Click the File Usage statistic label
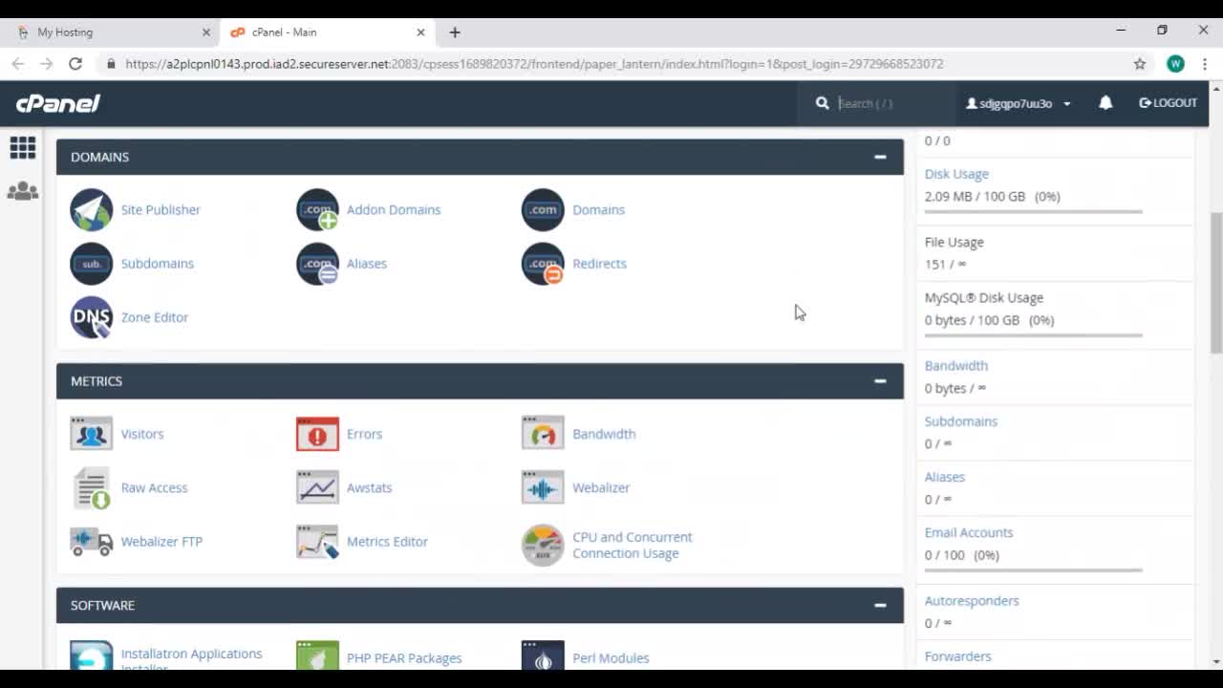Image resolution: width=1223 pixels, height=688 pixels. (x=954, y=243)
